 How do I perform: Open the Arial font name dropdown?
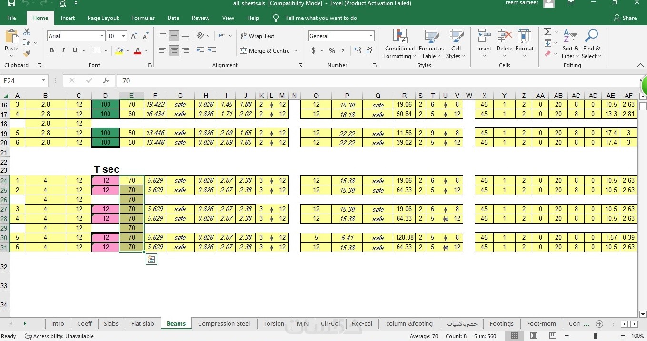[x=102, y=36]
